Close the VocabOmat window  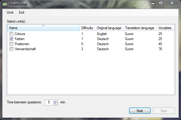(172, 3)
